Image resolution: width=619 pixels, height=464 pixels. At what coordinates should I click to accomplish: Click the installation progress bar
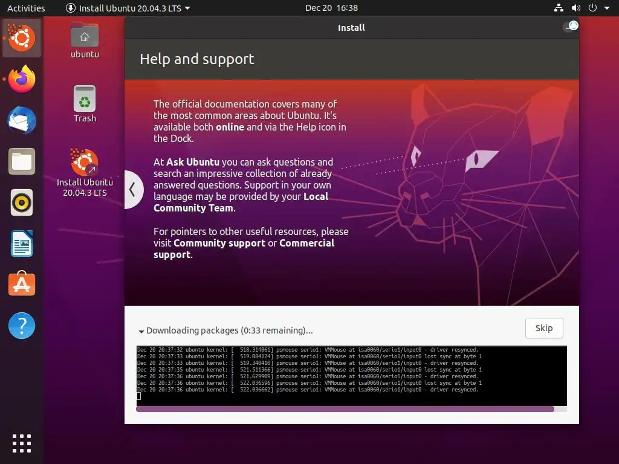pos(351,409)
